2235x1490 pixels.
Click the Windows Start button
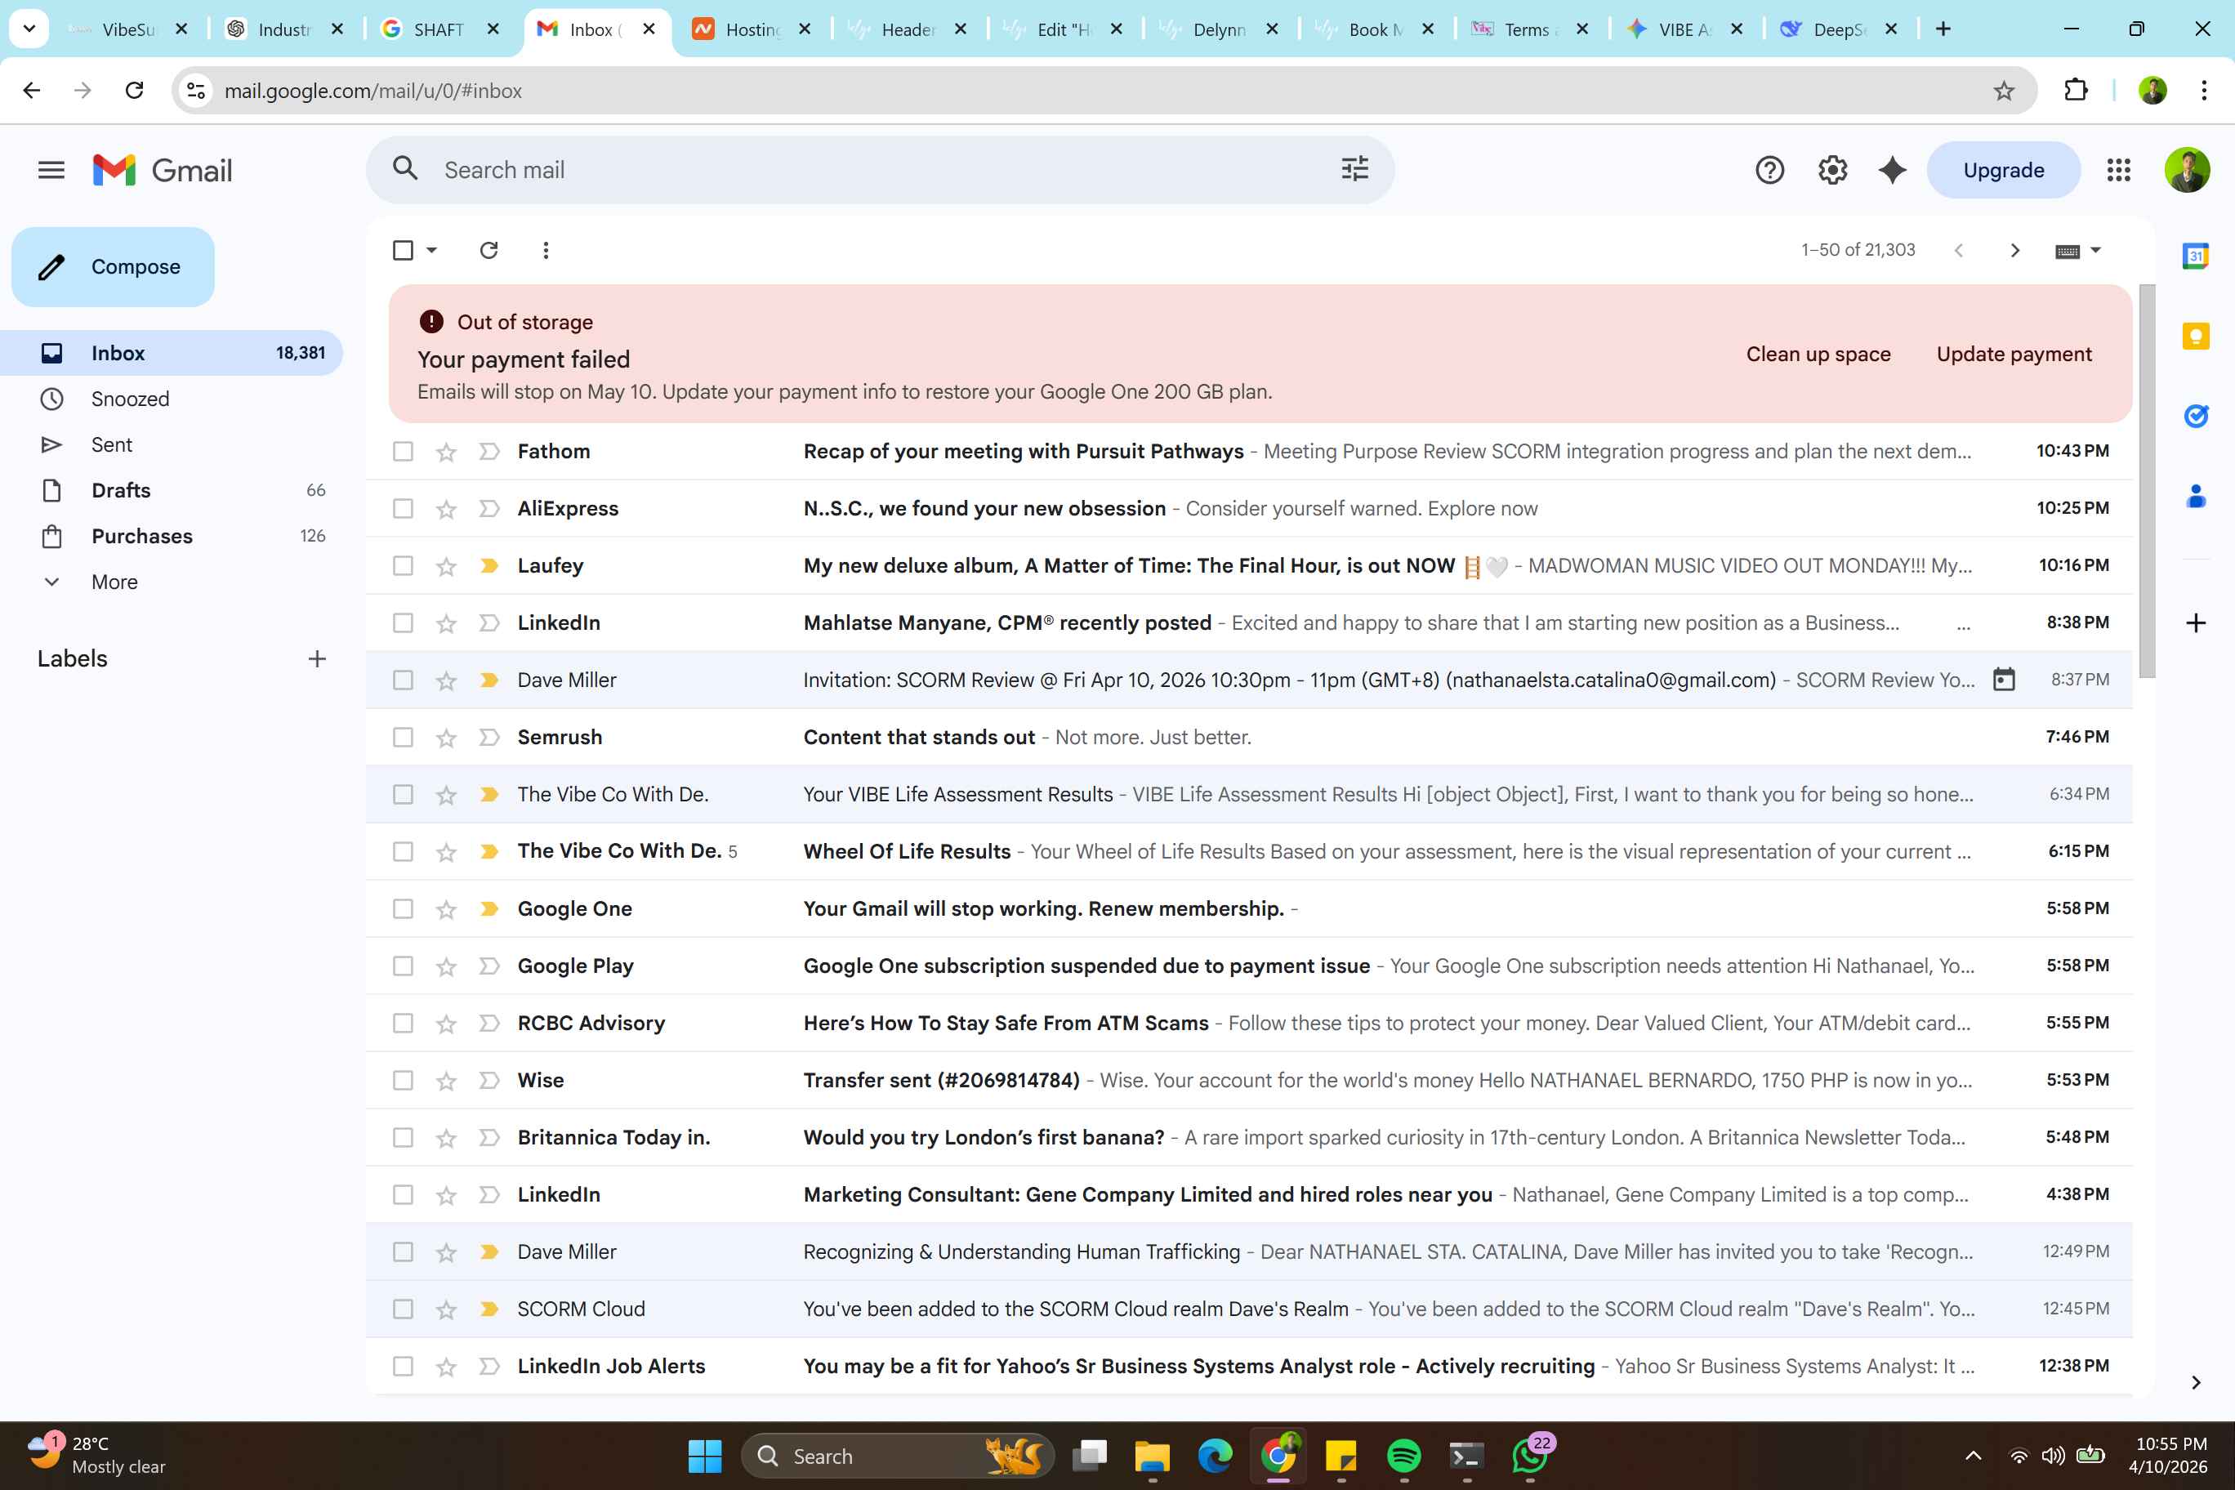(704, 1456)
